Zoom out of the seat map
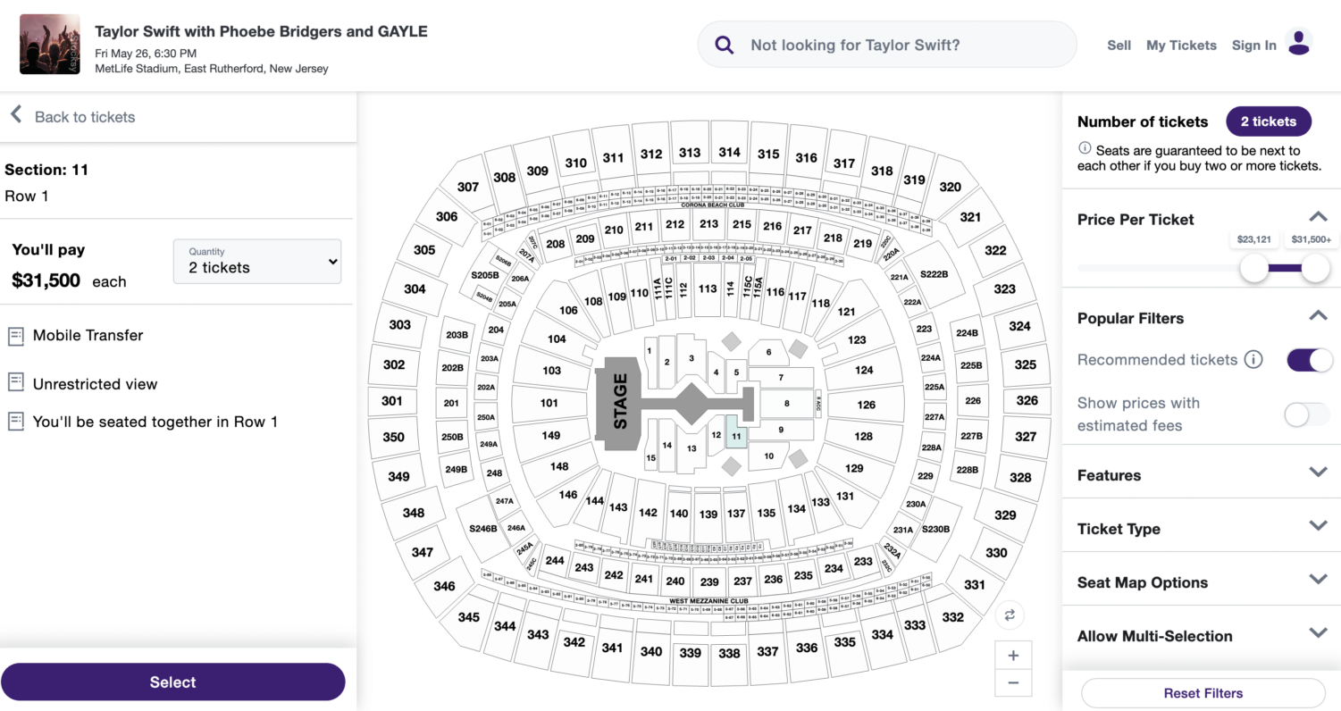The height and width of the screenshot is (711, 1341). coord(1013,683)
